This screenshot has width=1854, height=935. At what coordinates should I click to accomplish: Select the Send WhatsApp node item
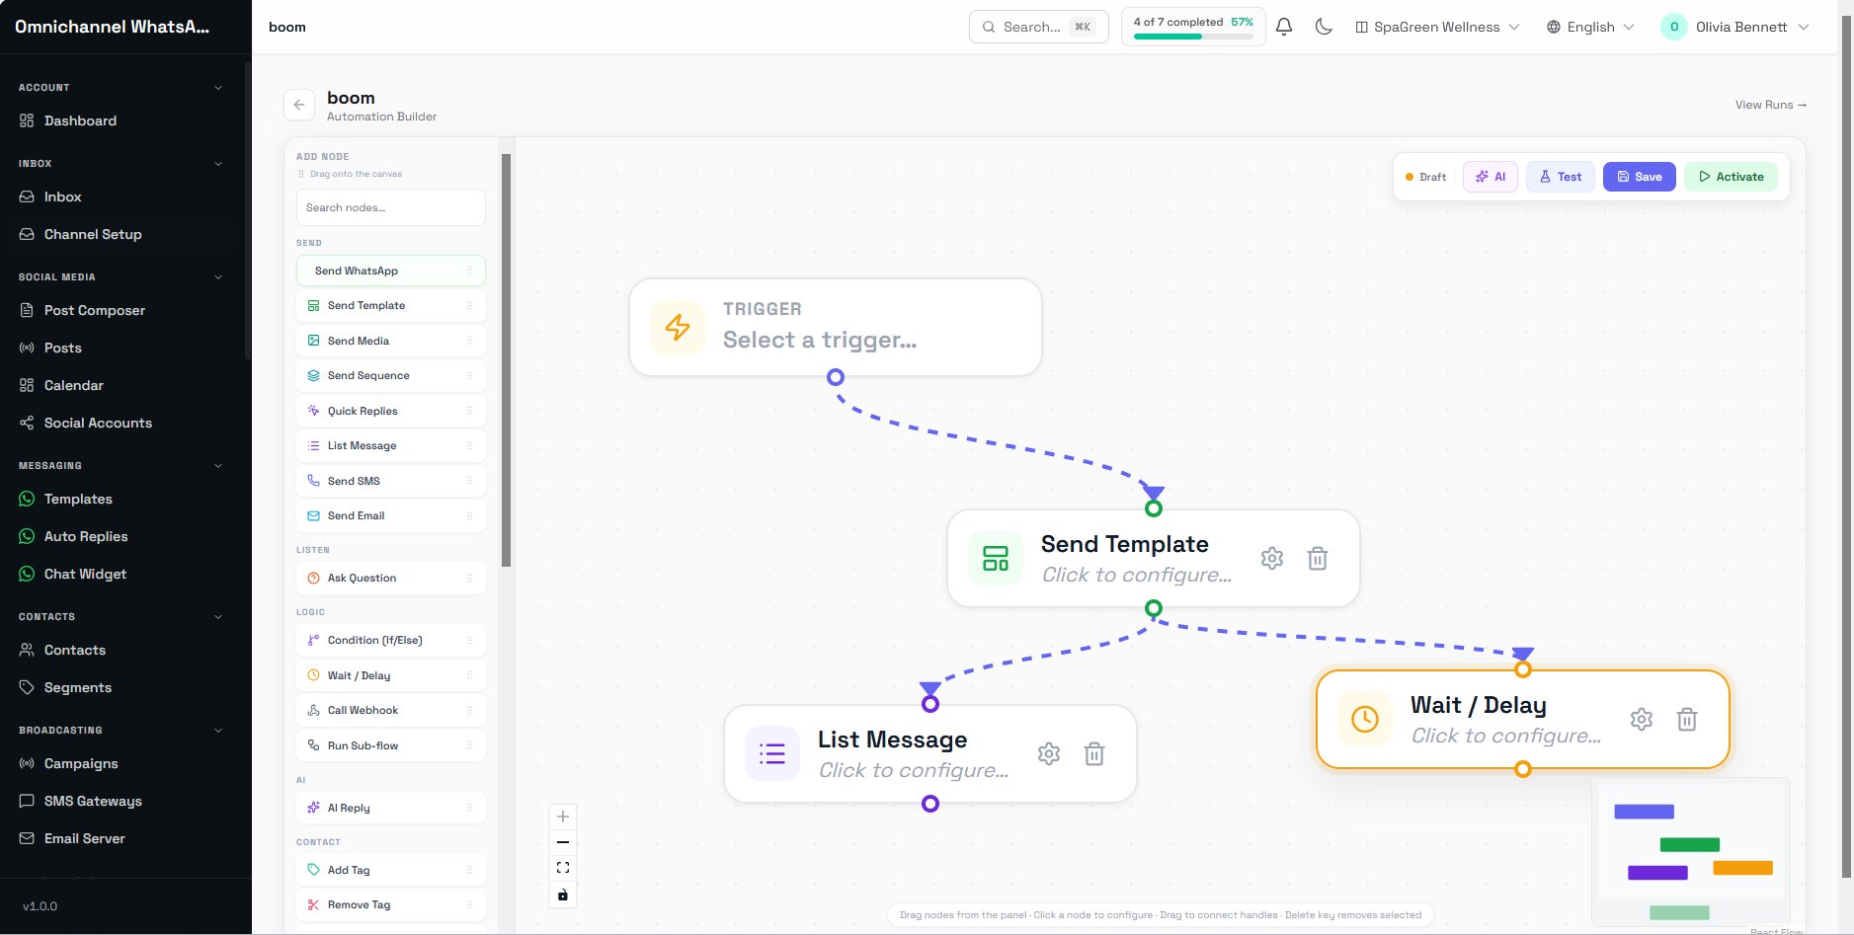390,271
